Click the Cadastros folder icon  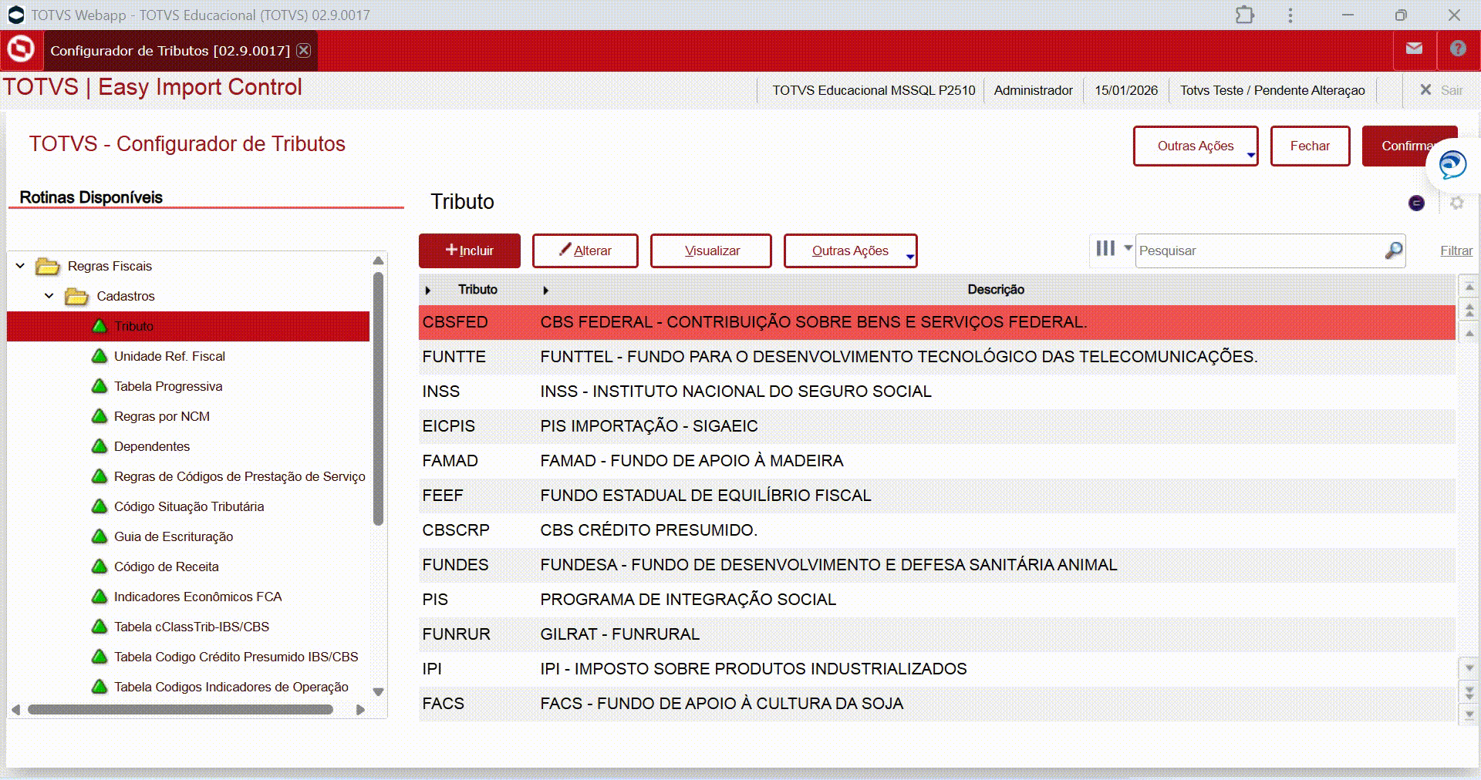point(76,296)
